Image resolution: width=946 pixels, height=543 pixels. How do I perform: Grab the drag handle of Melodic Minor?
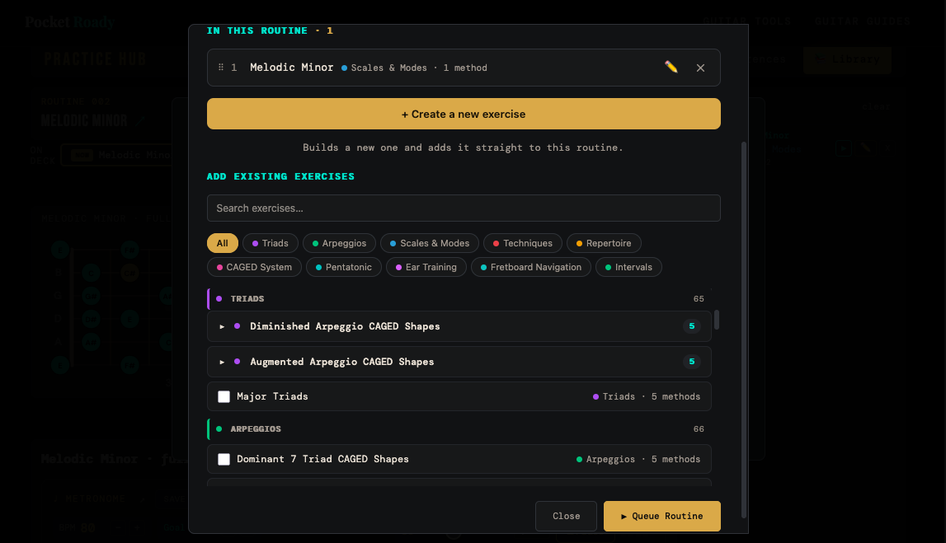(221, 68)
